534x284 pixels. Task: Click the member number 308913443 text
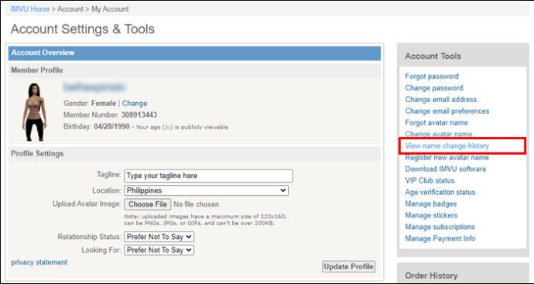(139, 115)
